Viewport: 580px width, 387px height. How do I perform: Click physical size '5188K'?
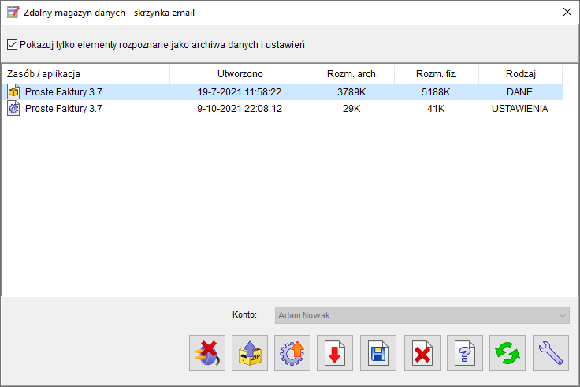(x=436, y=91)
